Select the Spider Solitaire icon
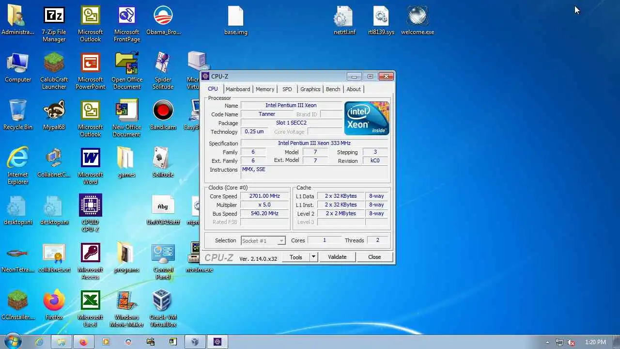The image size is (620, 349). [x=163, y=71]
